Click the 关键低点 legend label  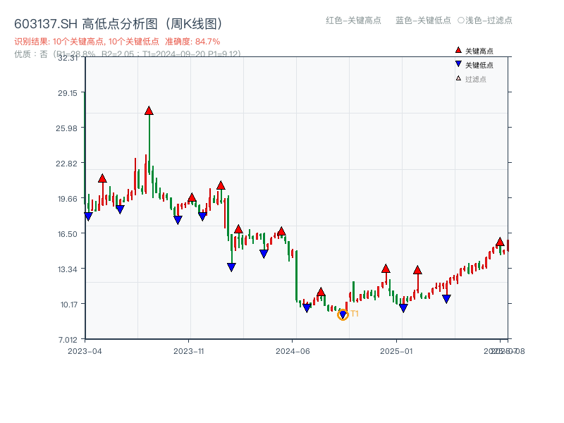(x=479, y=65)
